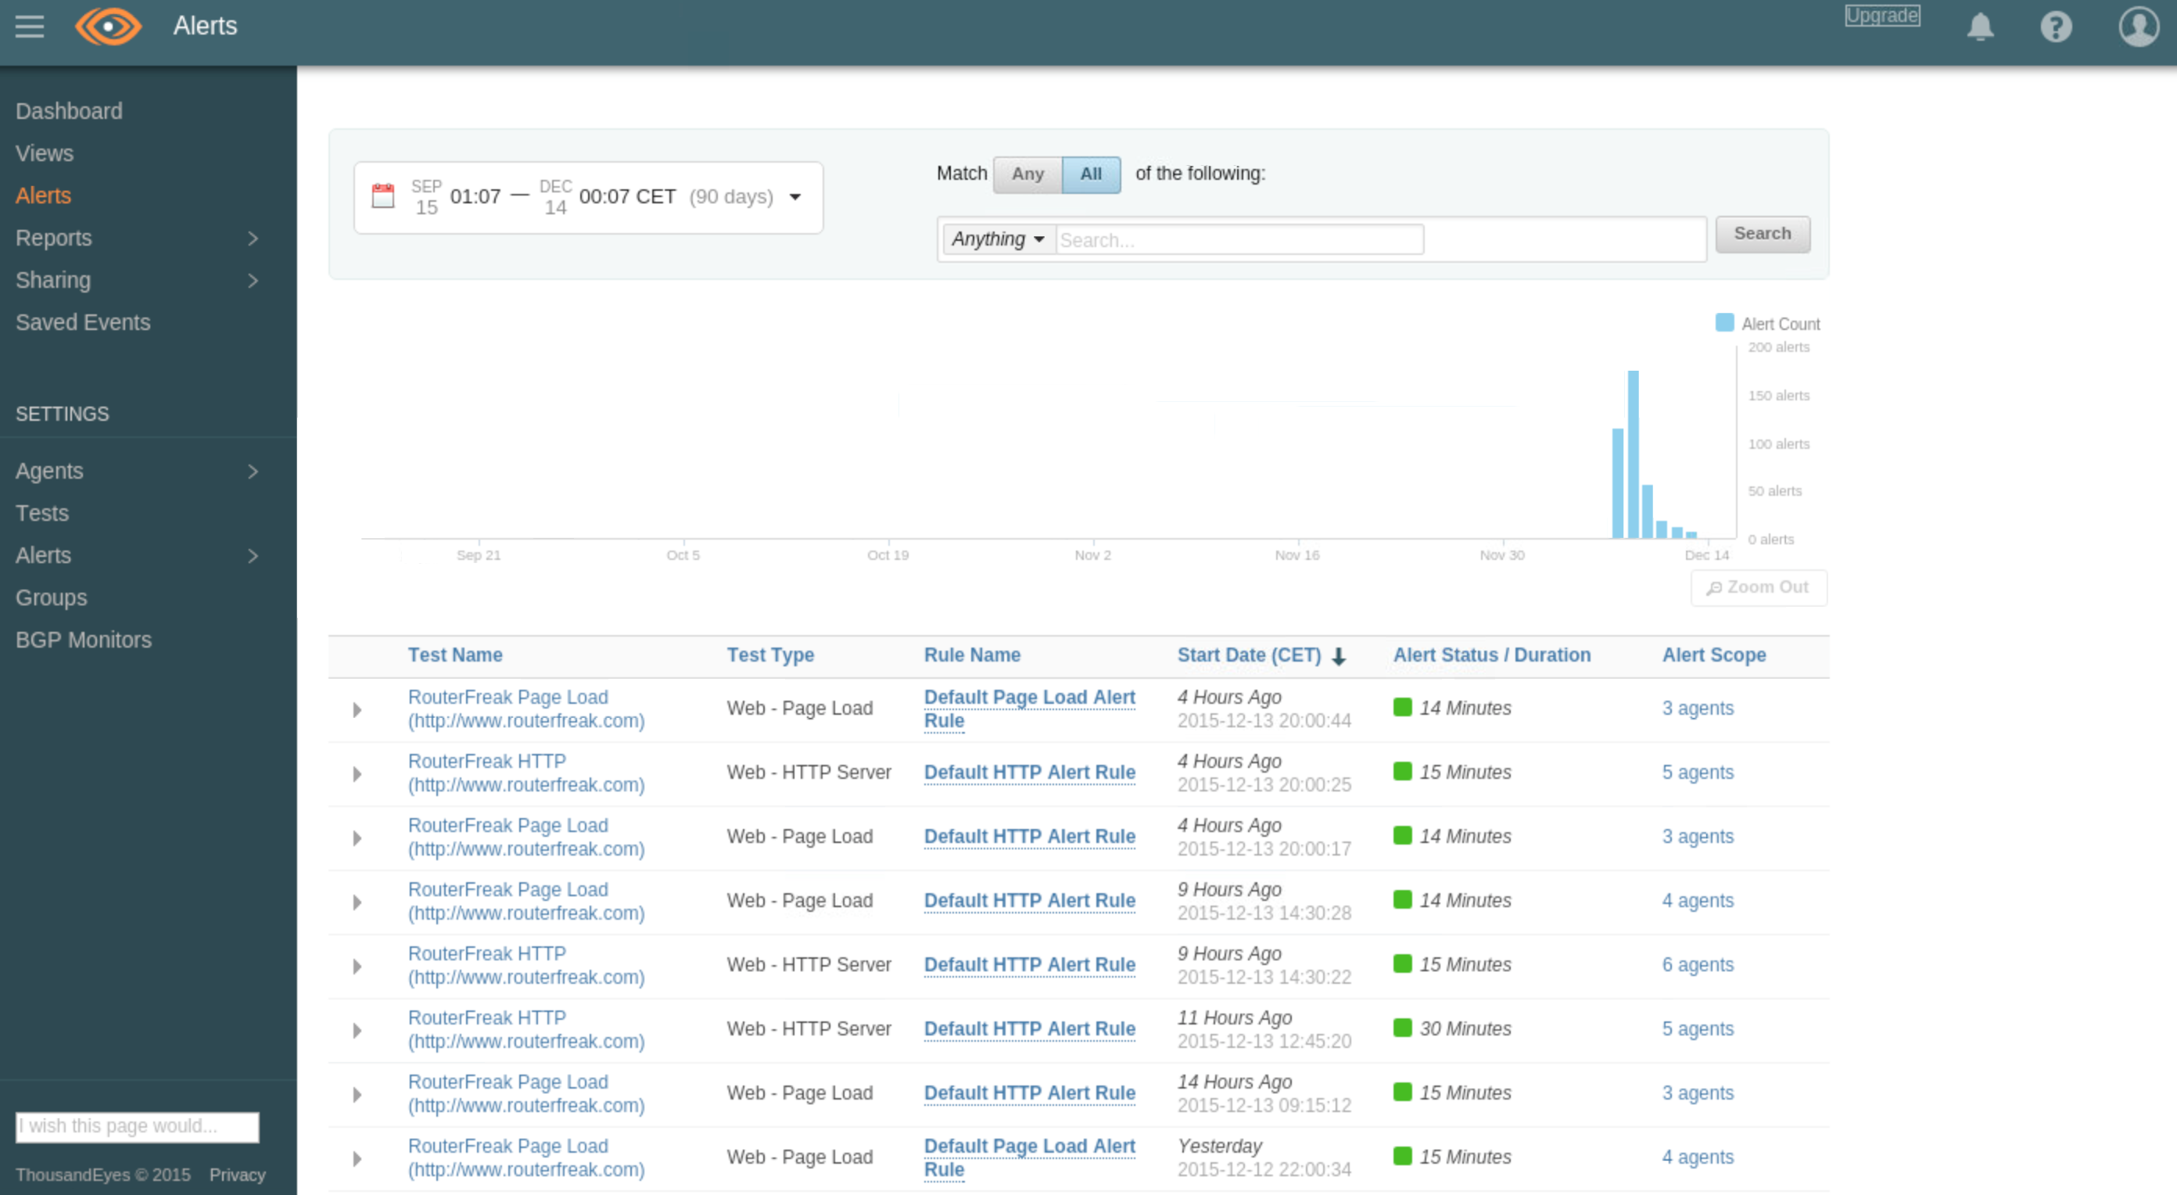Select All in the Match toggle
This screenshot has width=2177, height=1195.
(1091, 174)
